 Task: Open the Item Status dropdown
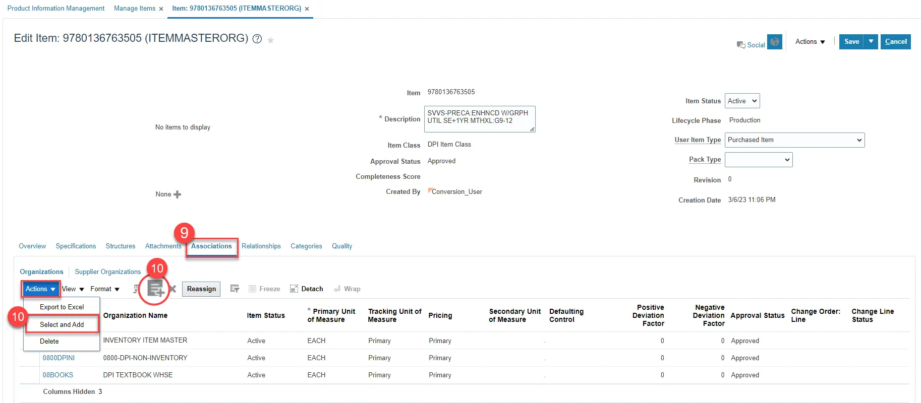(x=742, y=101)
